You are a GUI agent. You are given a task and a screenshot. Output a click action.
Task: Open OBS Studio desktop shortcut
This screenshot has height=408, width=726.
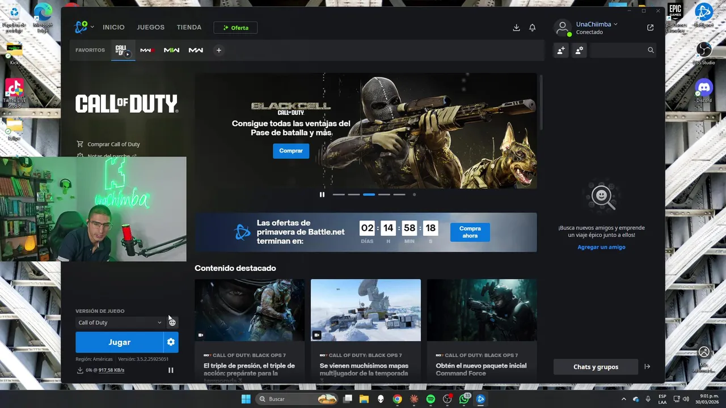(704, 53)
